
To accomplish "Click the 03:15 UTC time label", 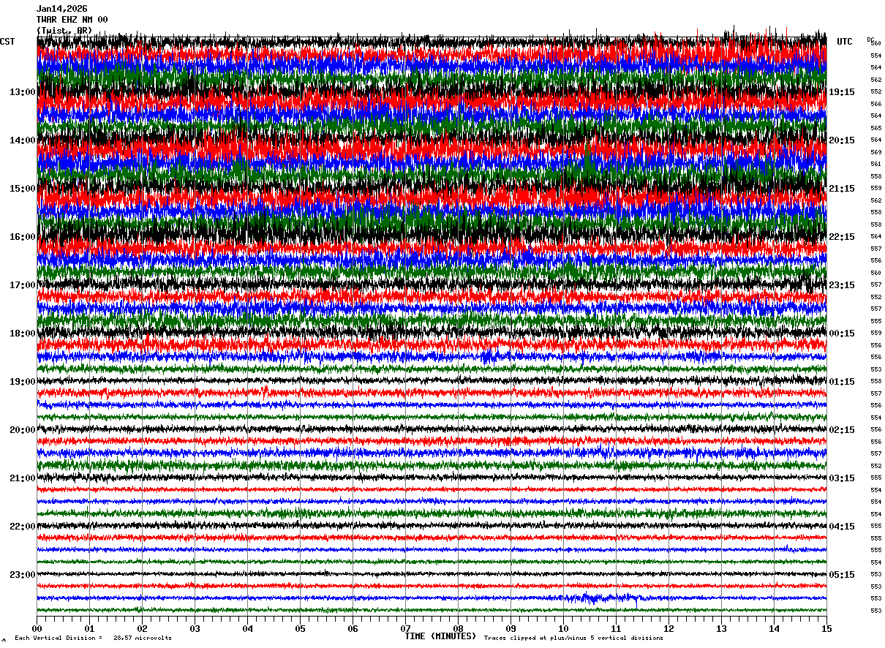I will click(842, 478).
